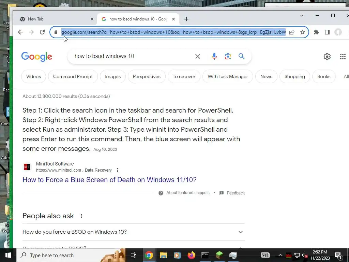Filter results by Books

pyautogui.click(x=324, y=76)
